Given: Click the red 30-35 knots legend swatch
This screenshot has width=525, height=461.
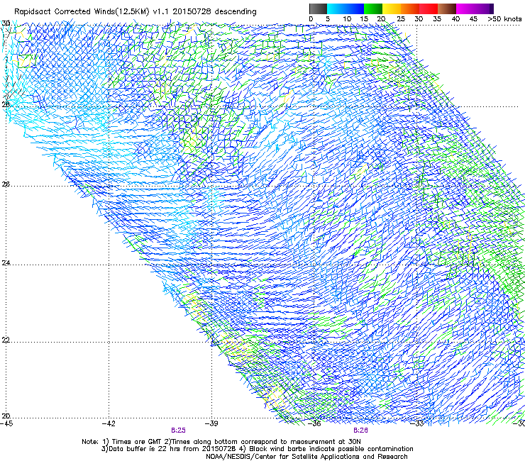Looking at the screenshot, I should pyautogui.click(x=429, y=9).
